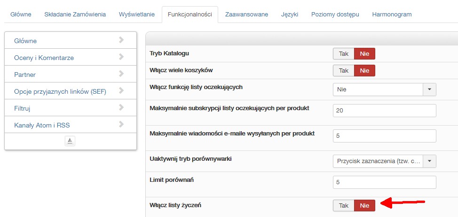Open Oceny i Komentarze section
The width and height of the screenshot is (458, 217).
(x=44, y=58)
